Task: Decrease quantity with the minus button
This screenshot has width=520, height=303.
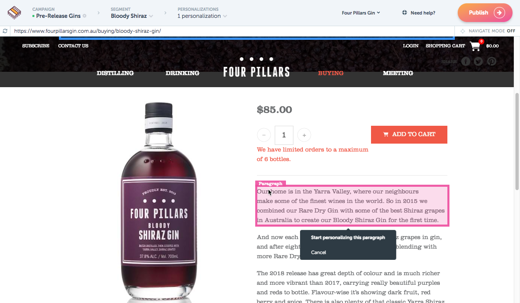Action: 264,135
